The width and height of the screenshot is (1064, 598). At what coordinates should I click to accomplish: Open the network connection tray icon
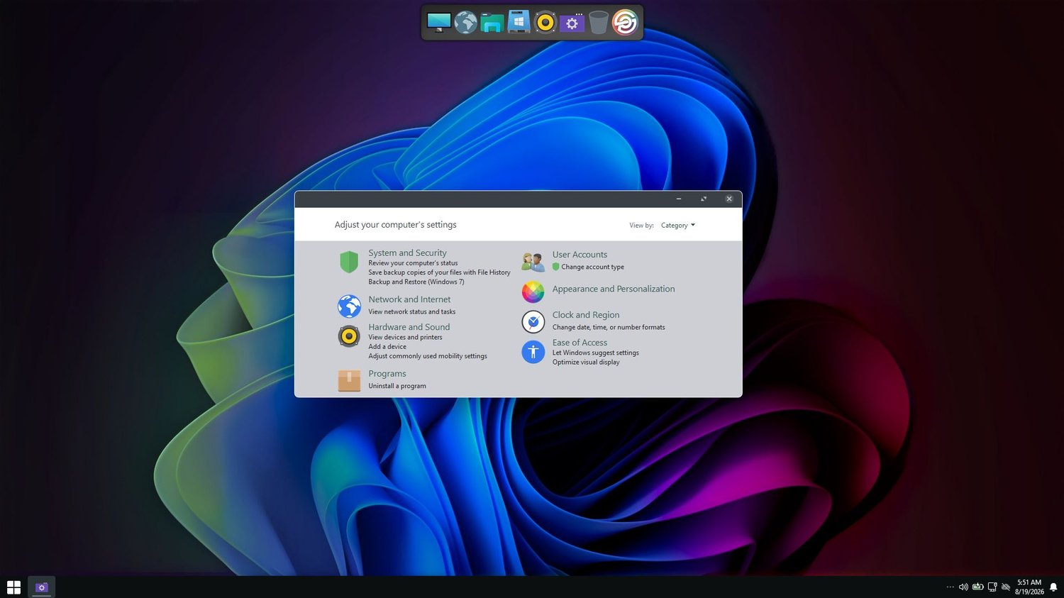point(992,587)
